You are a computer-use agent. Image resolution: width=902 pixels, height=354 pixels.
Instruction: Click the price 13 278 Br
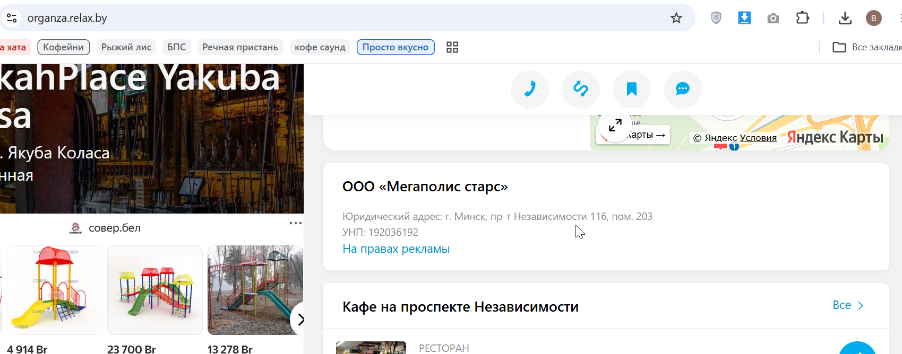(x=230, y=349)
